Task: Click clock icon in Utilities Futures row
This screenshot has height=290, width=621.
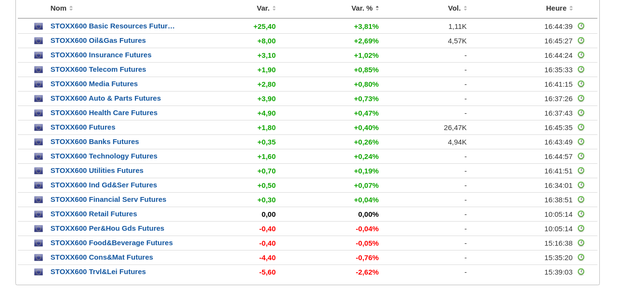Action: (581, 171)
